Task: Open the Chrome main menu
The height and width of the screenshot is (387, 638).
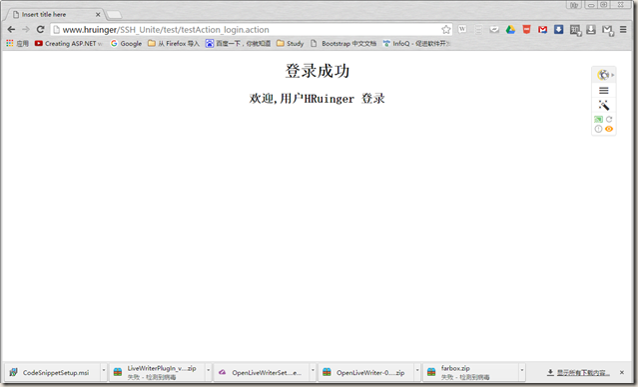Action: pyautogui.click(x=623, y=29)
